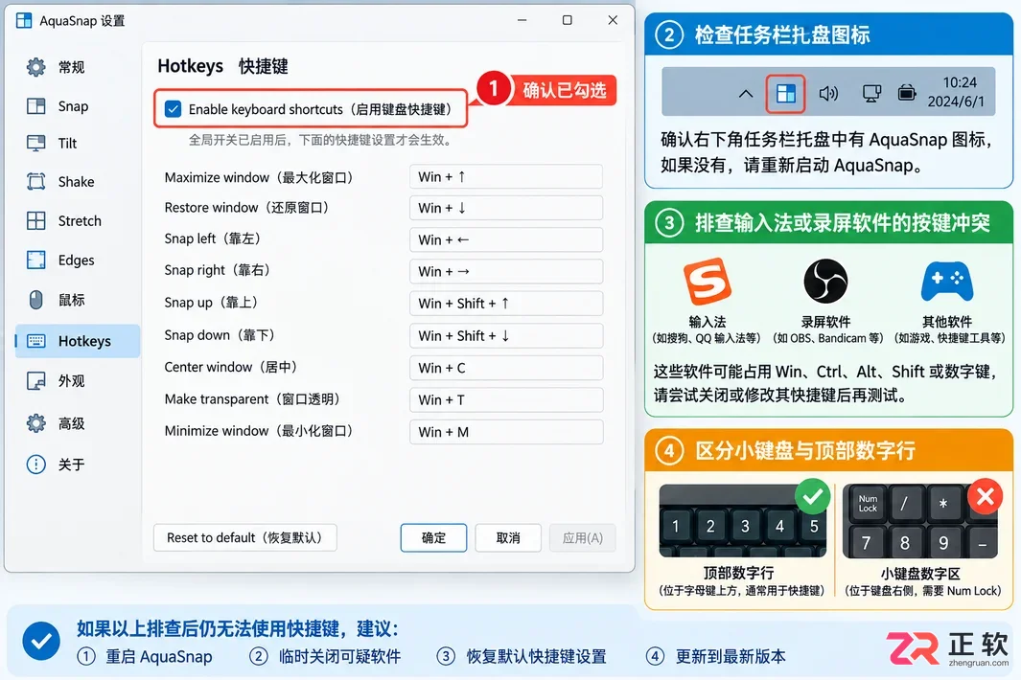1021x680 pixels.
Task: Click the 外观 appearance icon in sidebar
Action: click(x=35, y=380)
